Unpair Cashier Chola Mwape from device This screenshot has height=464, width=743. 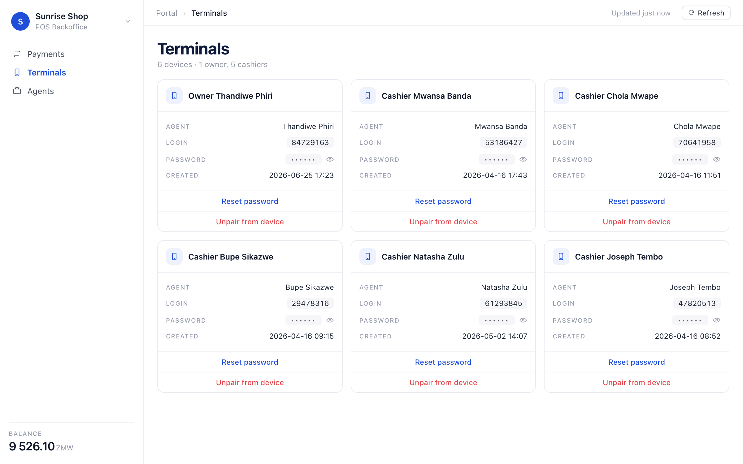point(637,221)
